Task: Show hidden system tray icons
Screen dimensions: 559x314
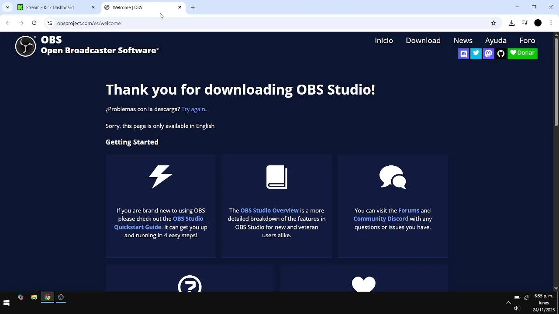Action: (508, 303)
